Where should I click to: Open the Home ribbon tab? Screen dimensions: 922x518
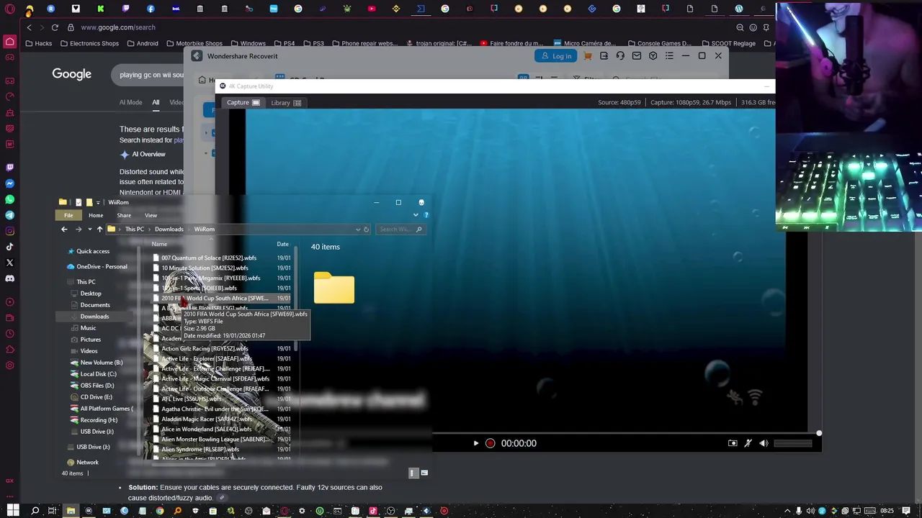click(x=96, y=215)
